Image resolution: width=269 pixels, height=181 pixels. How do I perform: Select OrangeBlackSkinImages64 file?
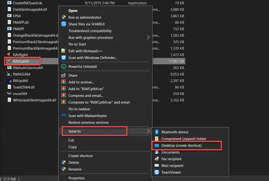point(35,35)
